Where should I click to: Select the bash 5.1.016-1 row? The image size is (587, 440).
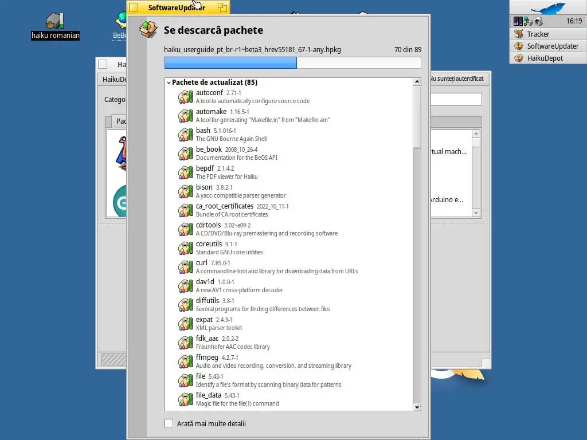click(289, 135)
